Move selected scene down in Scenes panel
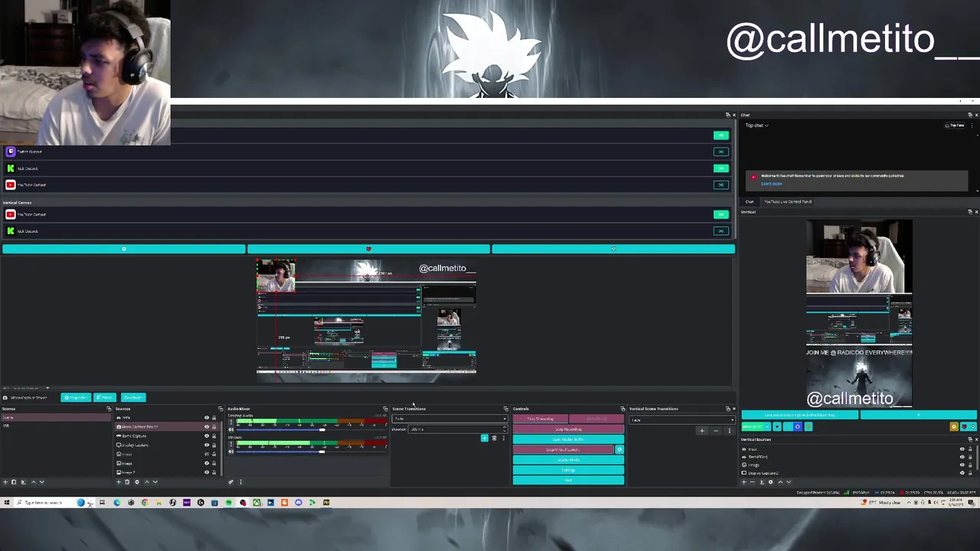 pos(41,482)
